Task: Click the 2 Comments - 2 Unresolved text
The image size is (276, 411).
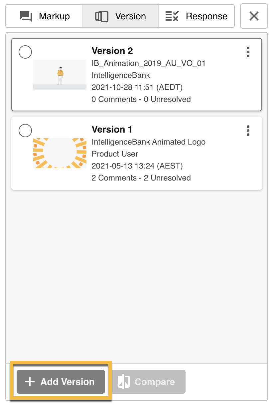Action: [x=141, y=178]
